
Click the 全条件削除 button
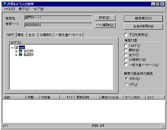[143, 26]
